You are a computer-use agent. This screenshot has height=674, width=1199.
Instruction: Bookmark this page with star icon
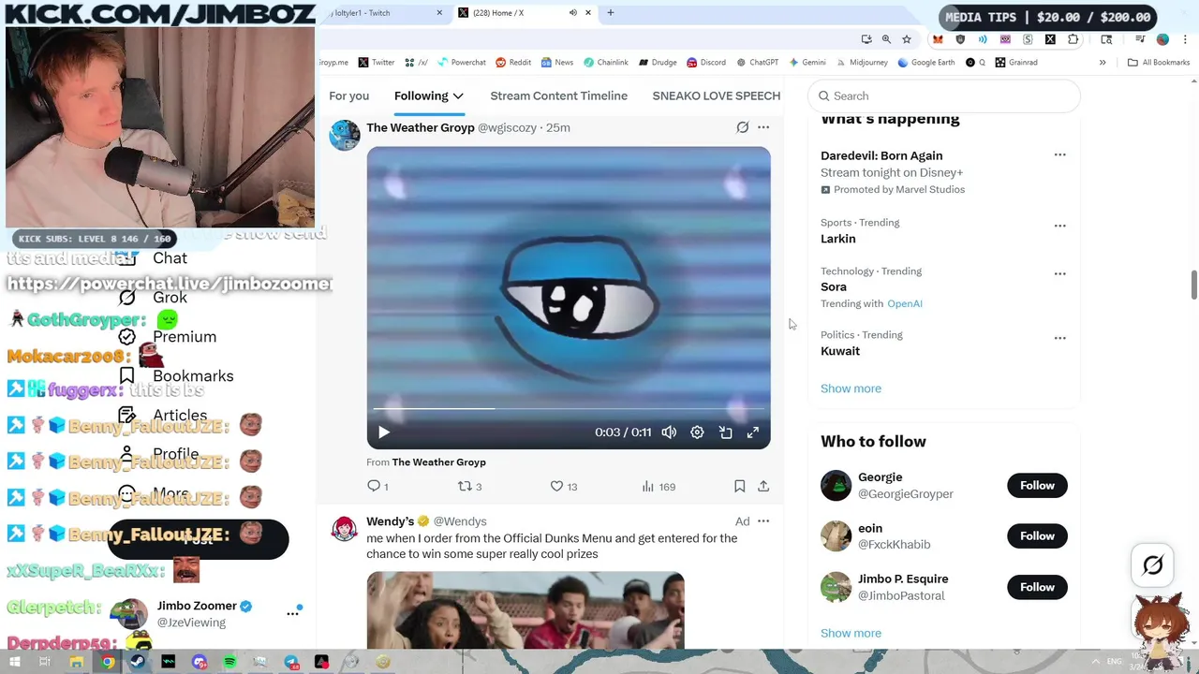[x=906, y=39]
